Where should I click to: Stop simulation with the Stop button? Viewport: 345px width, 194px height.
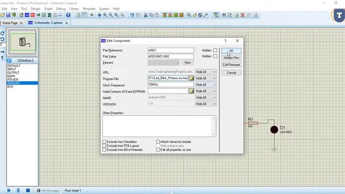(28, 190)
